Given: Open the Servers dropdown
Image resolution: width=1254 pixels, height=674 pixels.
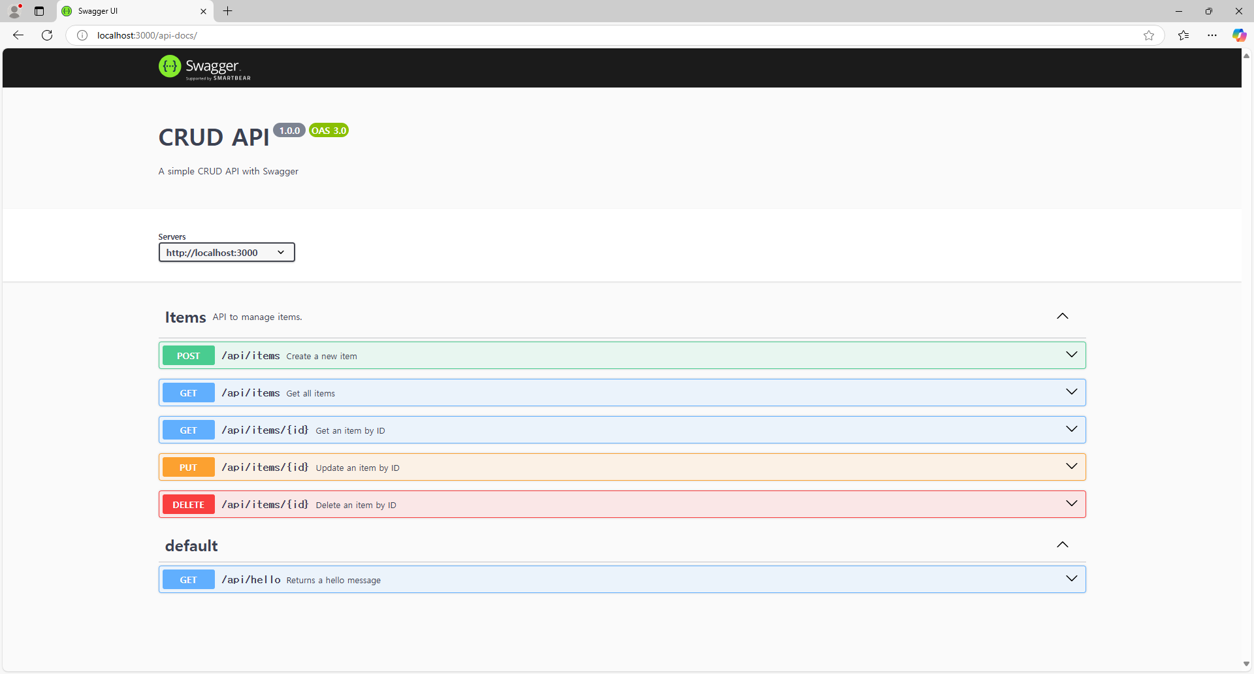Looking at the screenshot, I should (x=227, y=252).
